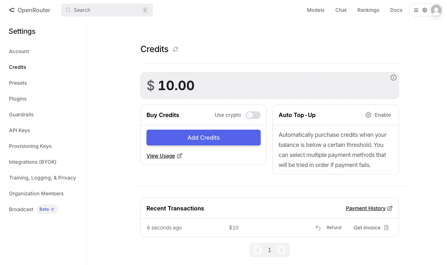Open the hamburger menu in header
Viewport: 447px width, 265px height.
point(416,10)
